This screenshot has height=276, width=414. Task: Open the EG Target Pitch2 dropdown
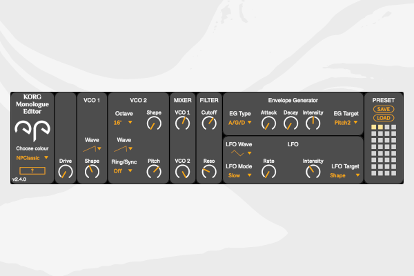[x=346, y=123]
